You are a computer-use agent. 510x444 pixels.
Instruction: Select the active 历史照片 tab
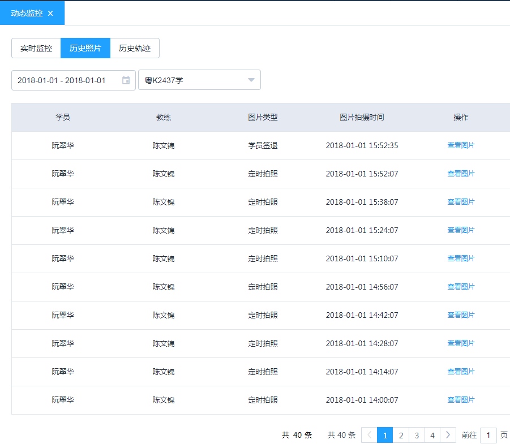point(85,48)
